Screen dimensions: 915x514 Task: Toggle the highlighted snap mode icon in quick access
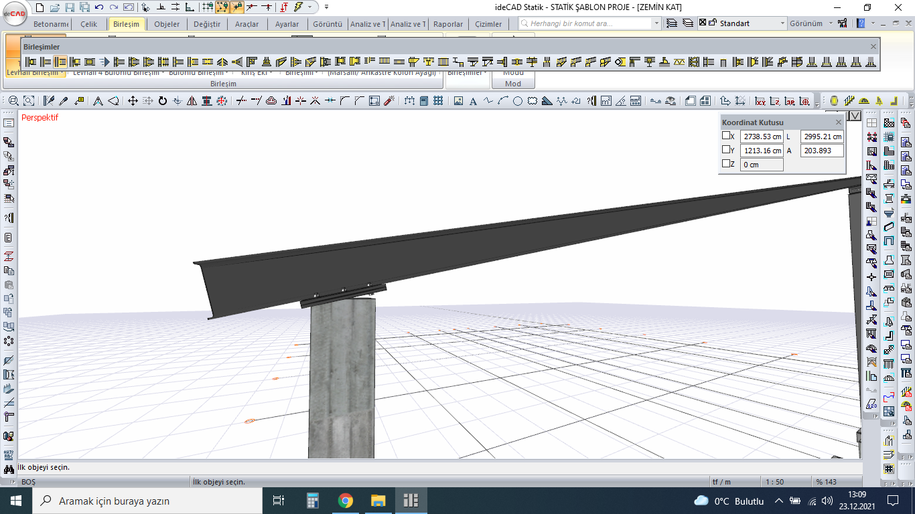point(222,7)
